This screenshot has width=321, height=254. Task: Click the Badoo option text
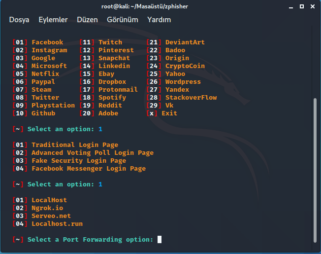(175, 50)
